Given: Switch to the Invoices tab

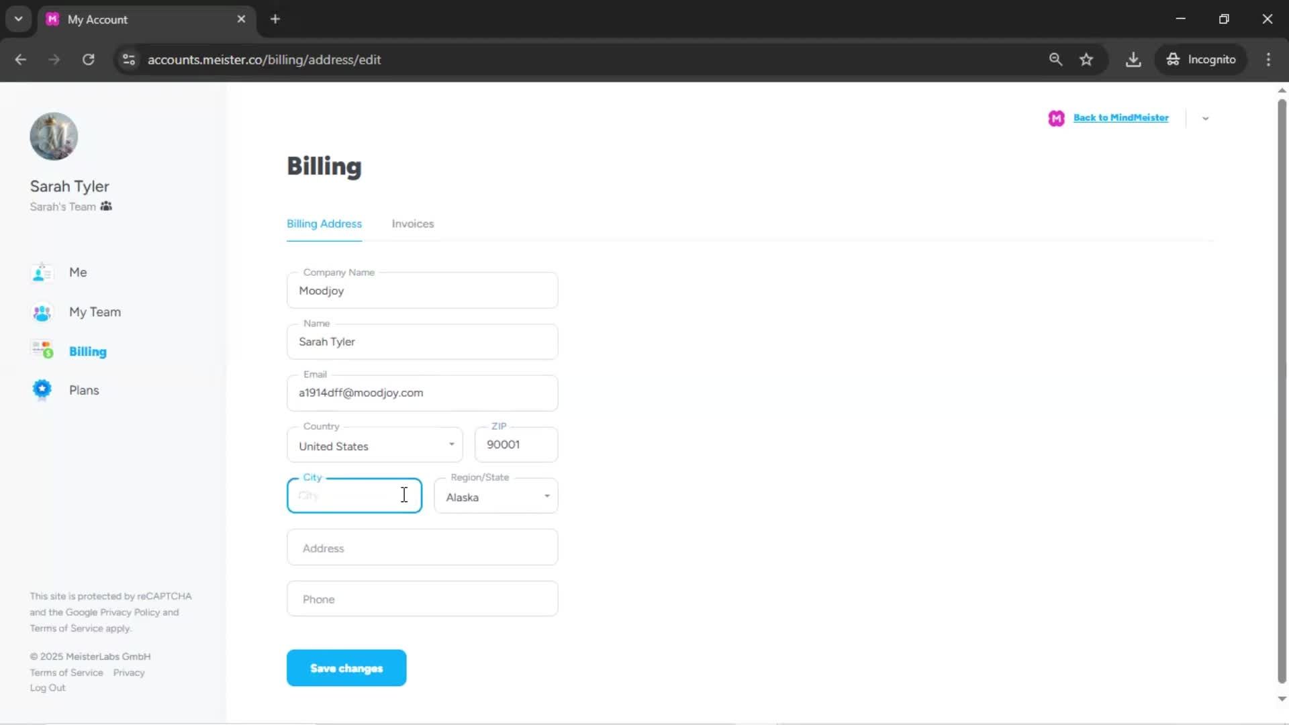Looking at the screenshot, I should tap(413, 224).
